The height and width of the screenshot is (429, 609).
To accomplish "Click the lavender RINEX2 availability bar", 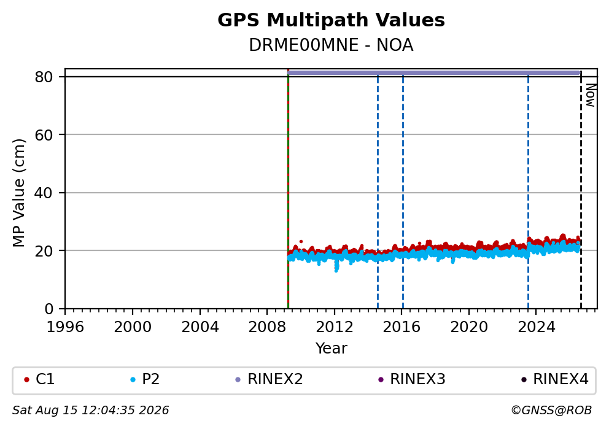I will pyautogui.click(x=433, y=72).
